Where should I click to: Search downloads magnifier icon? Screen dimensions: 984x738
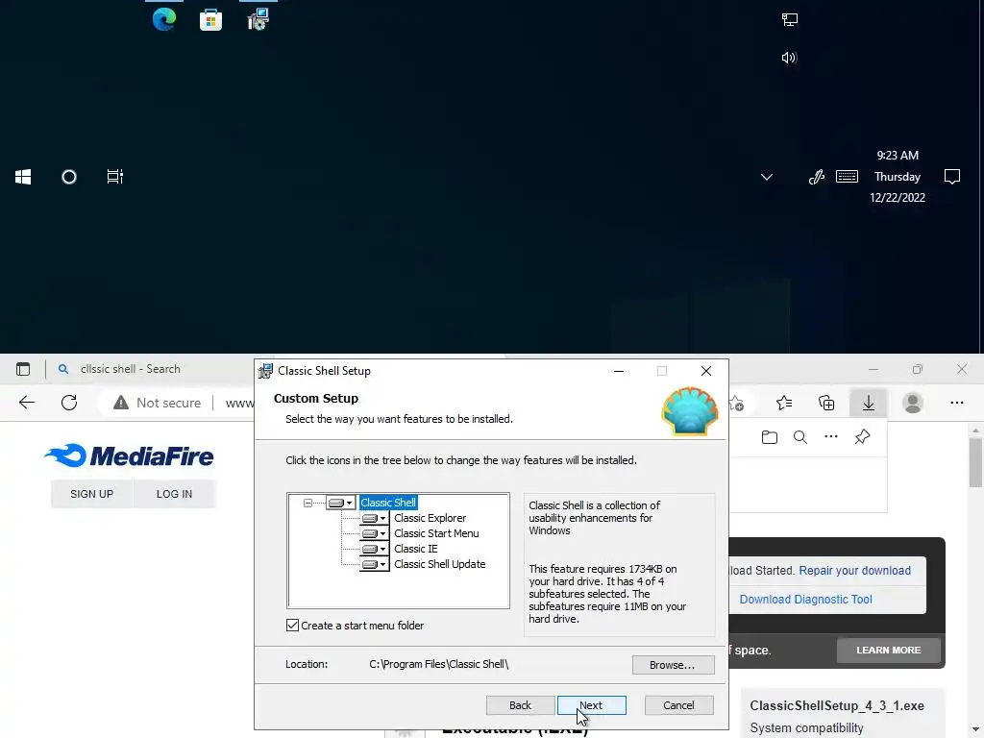point(800,437)
